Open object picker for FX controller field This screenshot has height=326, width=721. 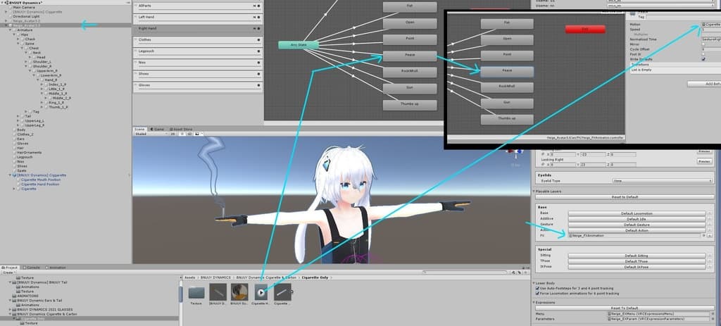tap(704, 235)
